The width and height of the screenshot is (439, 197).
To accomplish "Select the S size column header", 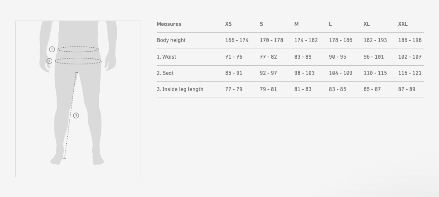I will tap(262, 24).
